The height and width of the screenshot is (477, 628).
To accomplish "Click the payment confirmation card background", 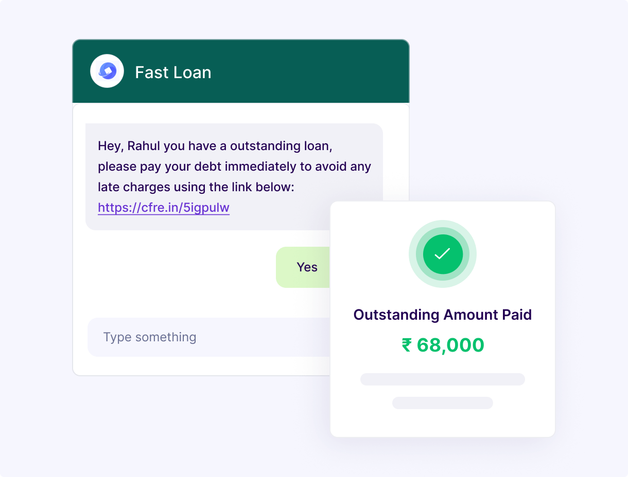I will pyautogui.click(x=443, y=319).
